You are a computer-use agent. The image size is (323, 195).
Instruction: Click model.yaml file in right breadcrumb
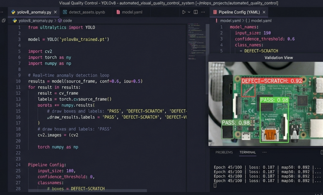[230, 21]
